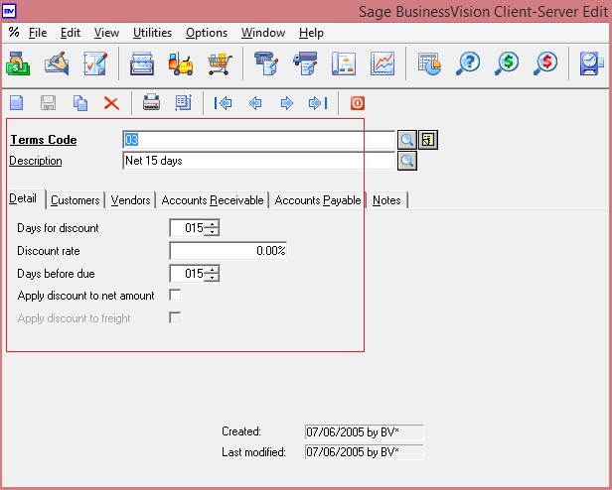Increase Days for discount spinner value
612x490 pixels.
point(212,224)
